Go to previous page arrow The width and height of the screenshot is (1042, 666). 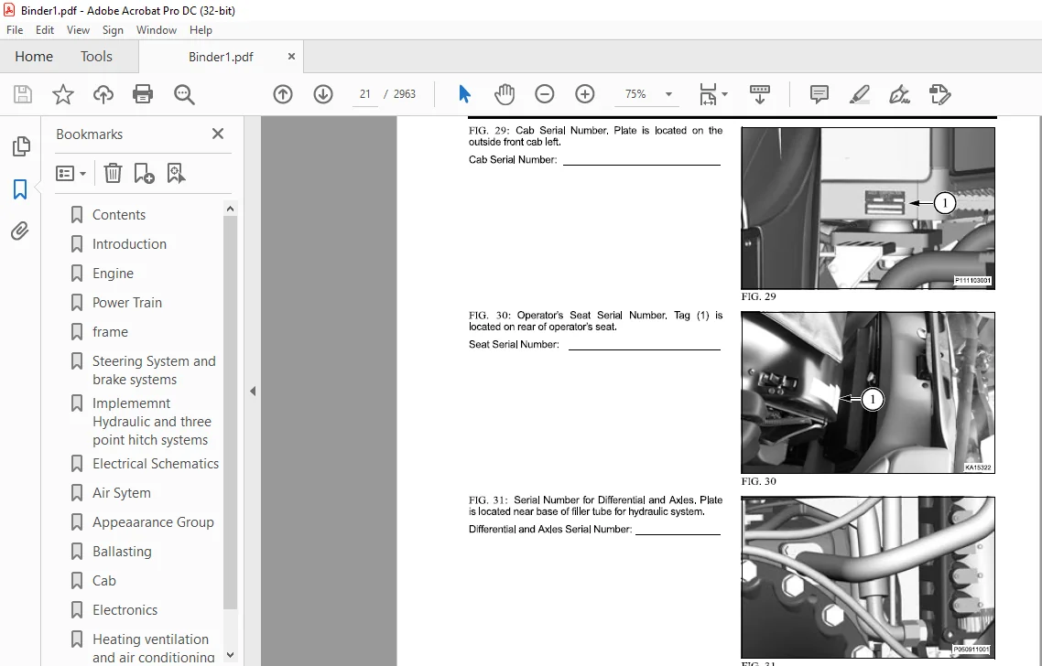click(283, 94)
